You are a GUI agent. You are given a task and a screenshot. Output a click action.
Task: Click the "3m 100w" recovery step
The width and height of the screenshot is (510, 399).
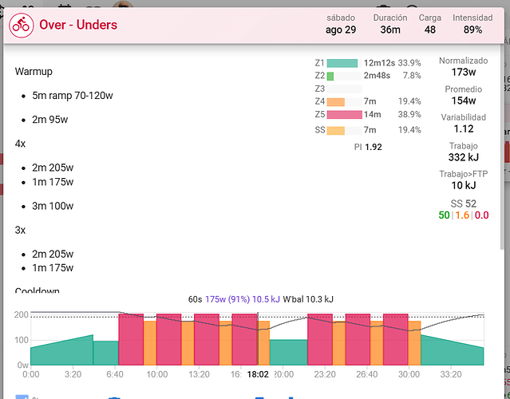click(x=53, y=206)
